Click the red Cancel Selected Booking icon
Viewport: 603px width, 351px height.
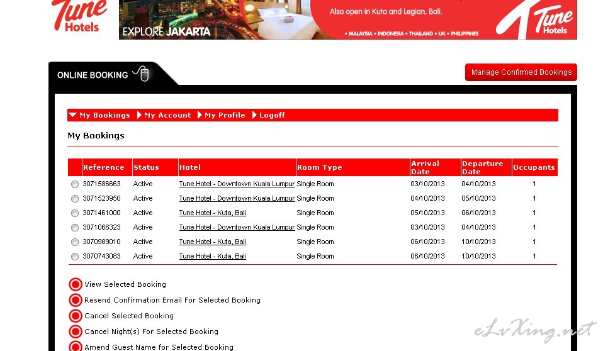pos(76,316)
